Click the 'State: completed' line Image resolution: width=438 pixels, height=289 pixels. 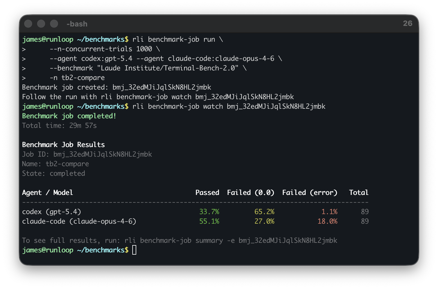(53, 174)
